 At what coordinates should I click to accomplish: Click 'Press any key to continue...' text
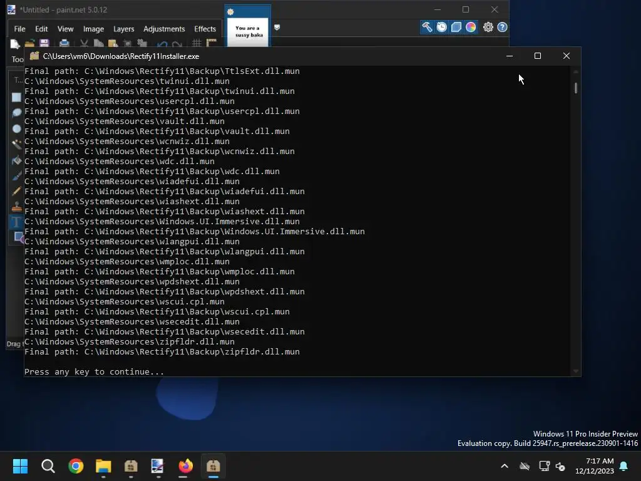tap(94, 372)
